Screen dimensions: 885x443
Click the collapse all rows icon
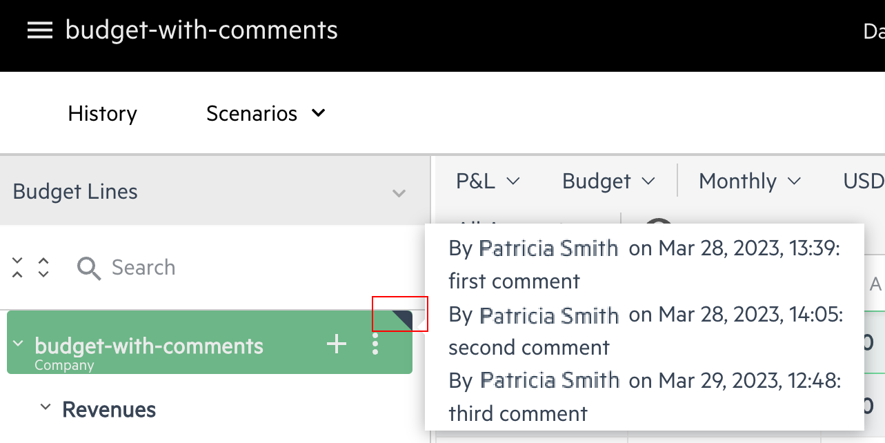(x=18, y=268)
